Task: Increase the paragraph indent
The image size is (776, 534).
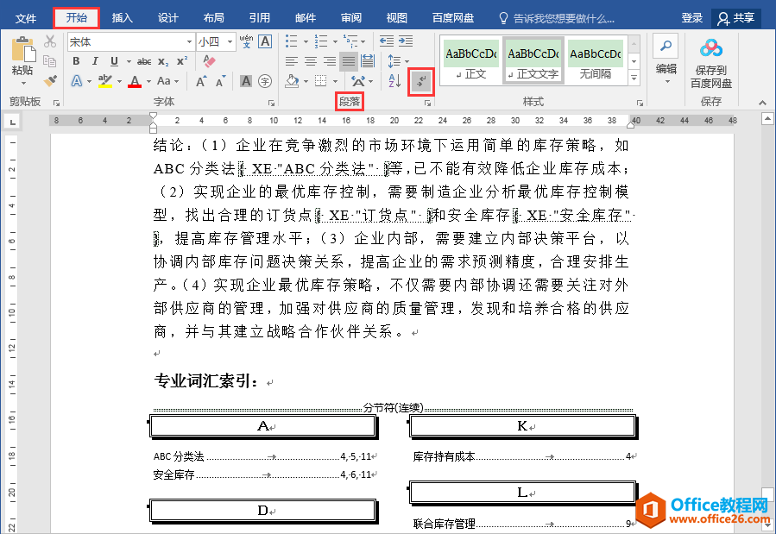Action: (406, 41)
